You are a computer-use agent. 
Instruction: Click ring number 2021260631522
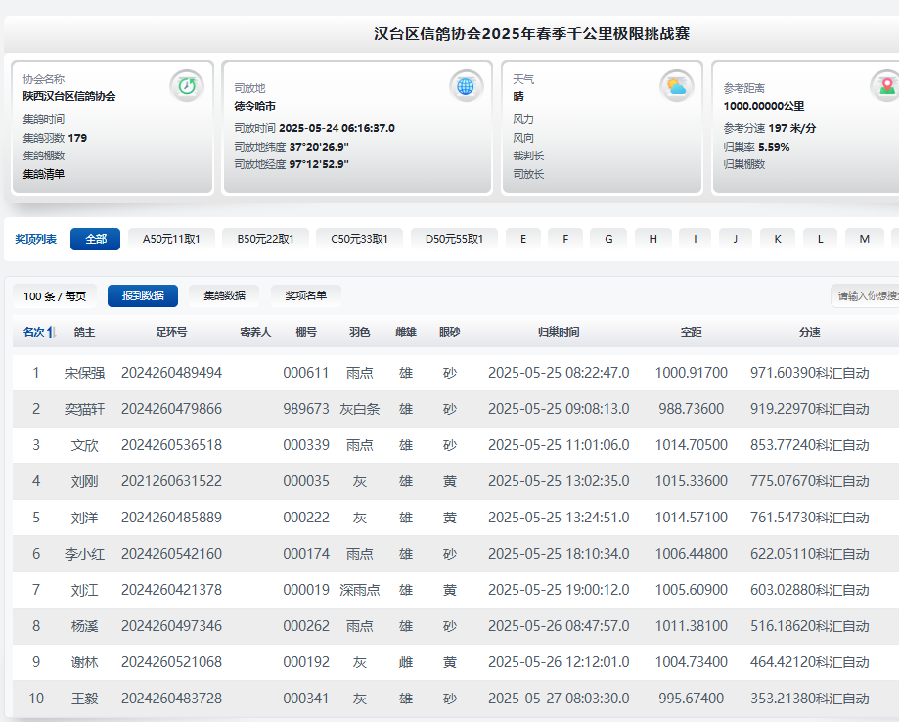(x=171, y=481)
